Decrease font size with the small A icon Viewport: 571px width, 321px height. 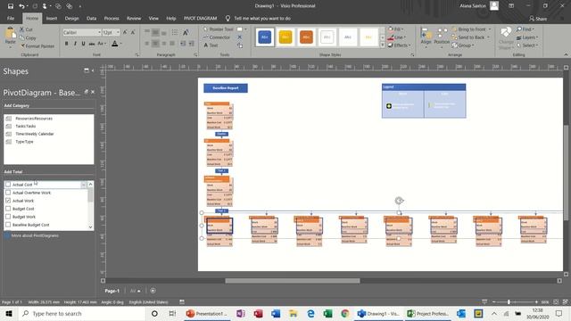tap(133, 32)
